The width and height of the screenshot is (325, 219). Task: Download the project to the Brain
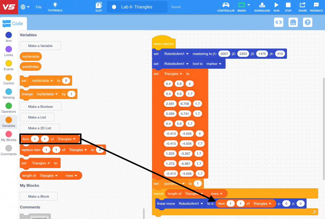pos(262,6)
